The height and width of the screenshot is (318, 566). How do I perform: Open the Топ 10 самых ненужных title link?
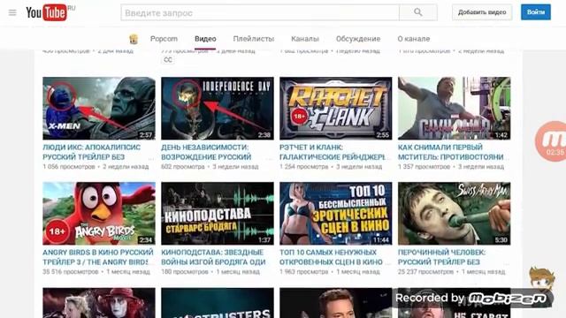(331, 257)
